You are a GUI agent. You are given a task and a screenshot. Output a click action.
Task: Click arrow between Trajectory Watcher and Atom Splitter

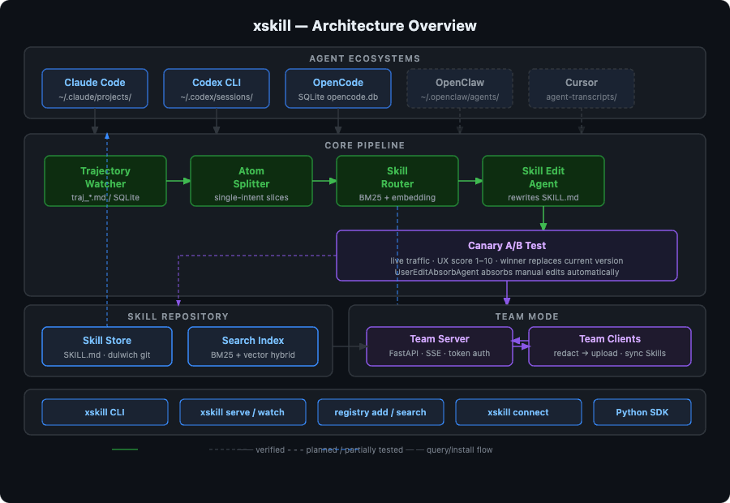178,181
